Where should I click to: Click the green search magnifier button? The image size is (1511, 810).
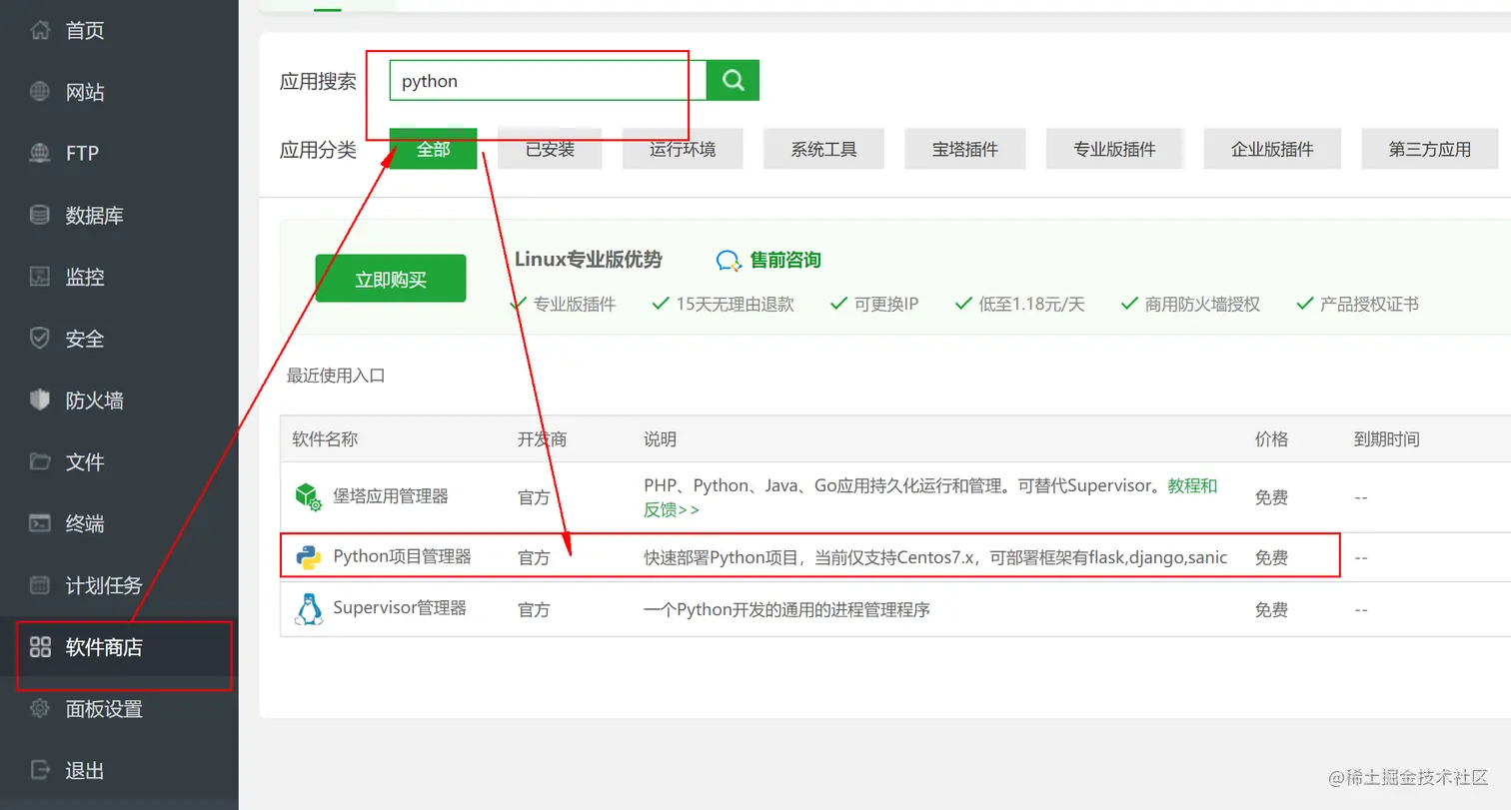click(x=734, y=81)
